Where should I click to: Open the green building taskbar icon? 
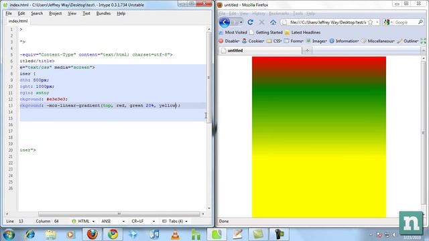(x=196, y=234)
